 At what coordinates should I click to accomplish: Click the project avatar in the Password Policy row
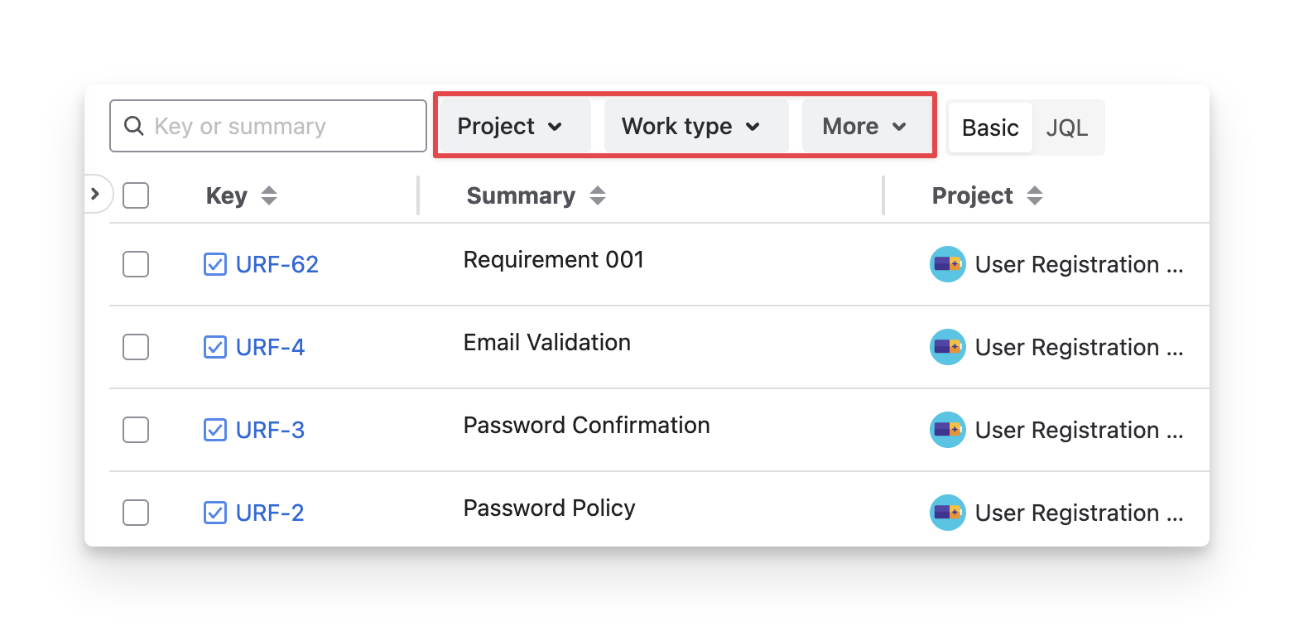point(947,513)
